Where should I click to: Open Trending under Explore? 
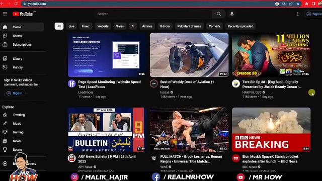click(22, 115)
